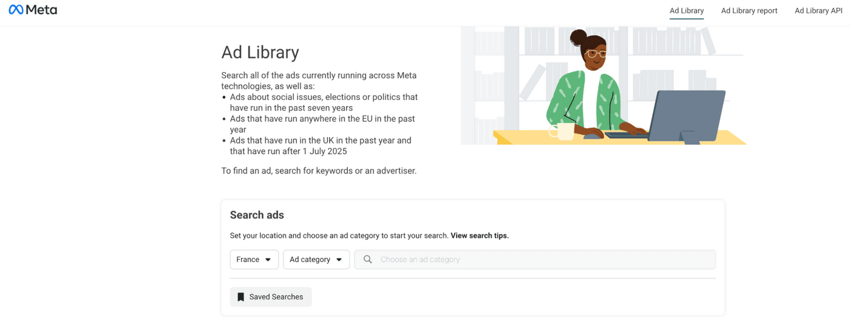Viewport: 850px width, 330px height.
Task: Expand the Ad category dropdown
Action: tap(316, 260)
